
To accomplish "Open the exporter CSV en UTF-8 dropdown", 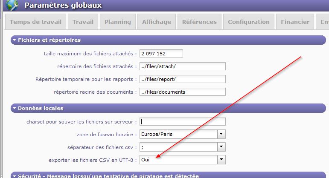I will point(221,160).
